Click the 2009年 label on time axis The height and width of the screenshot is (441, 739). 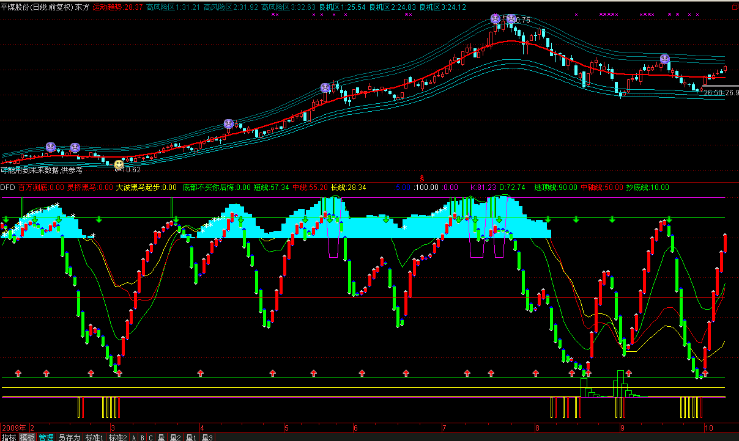(14, 428)
